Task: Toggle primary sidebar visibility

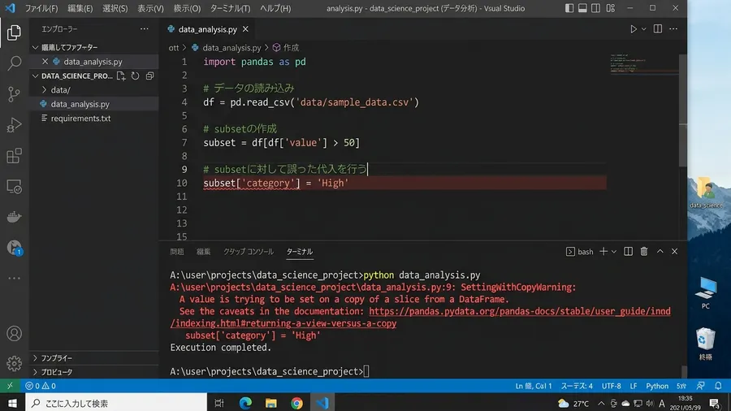Action: [569, 8]
